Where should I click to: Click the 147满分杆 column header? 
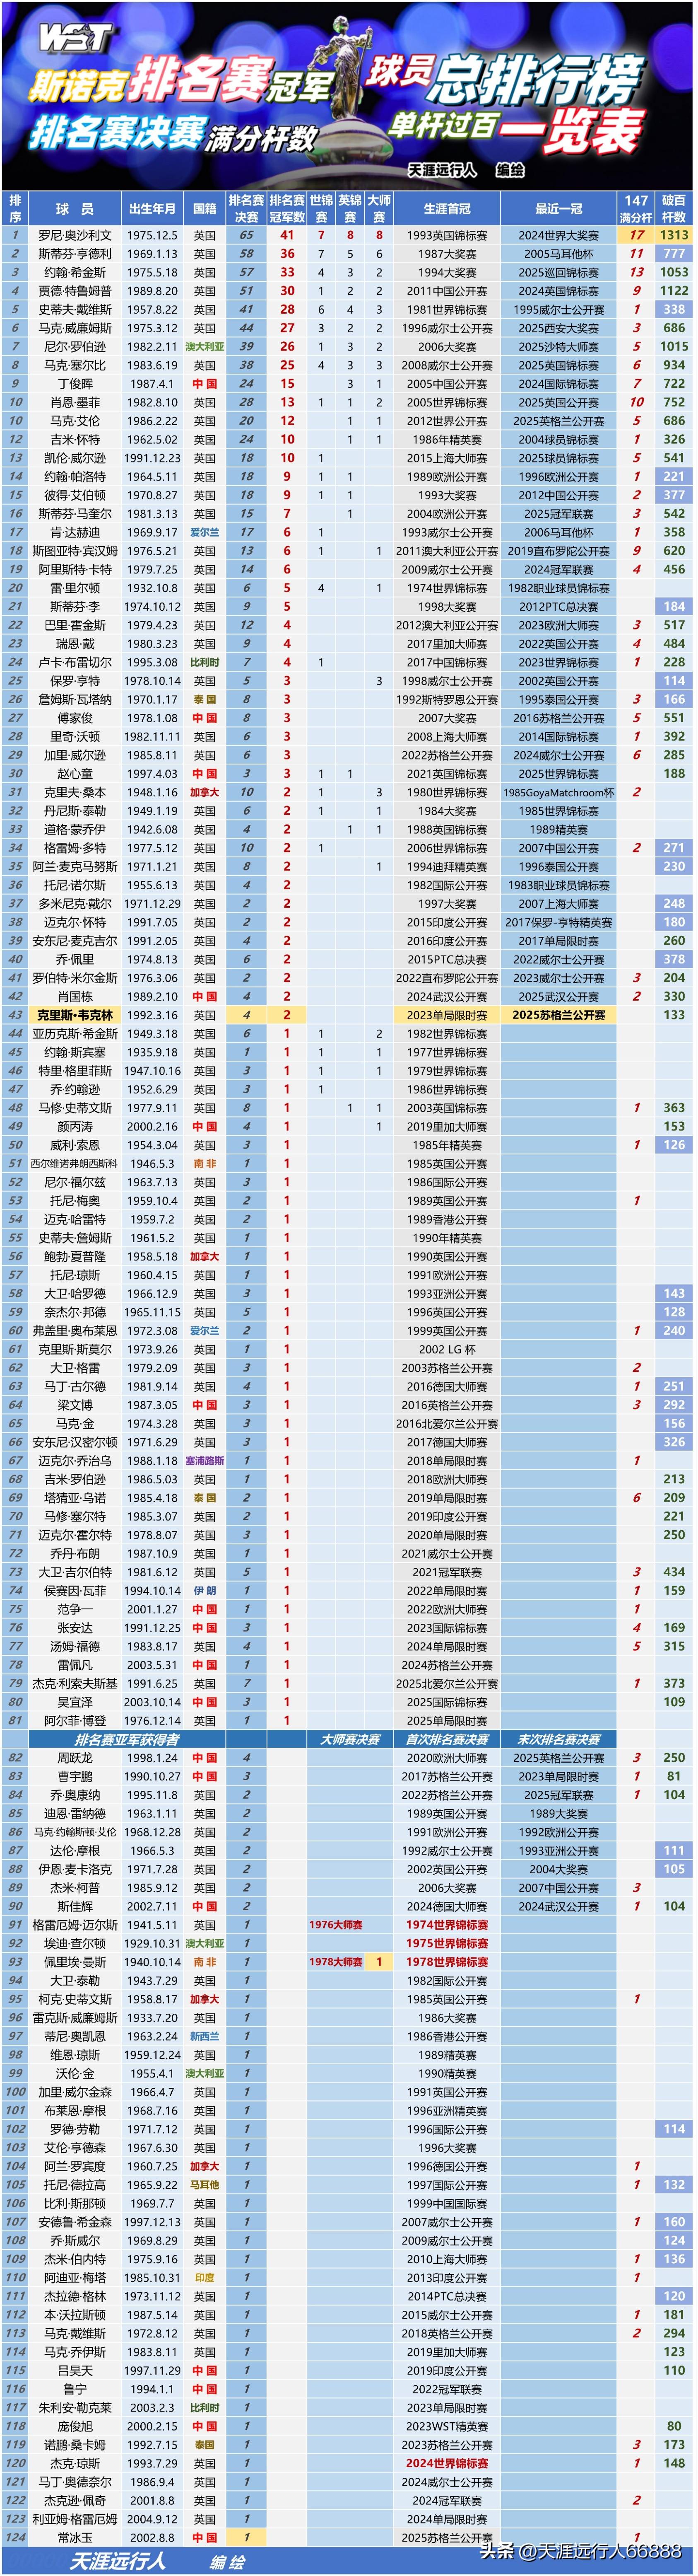coord(636,208)
